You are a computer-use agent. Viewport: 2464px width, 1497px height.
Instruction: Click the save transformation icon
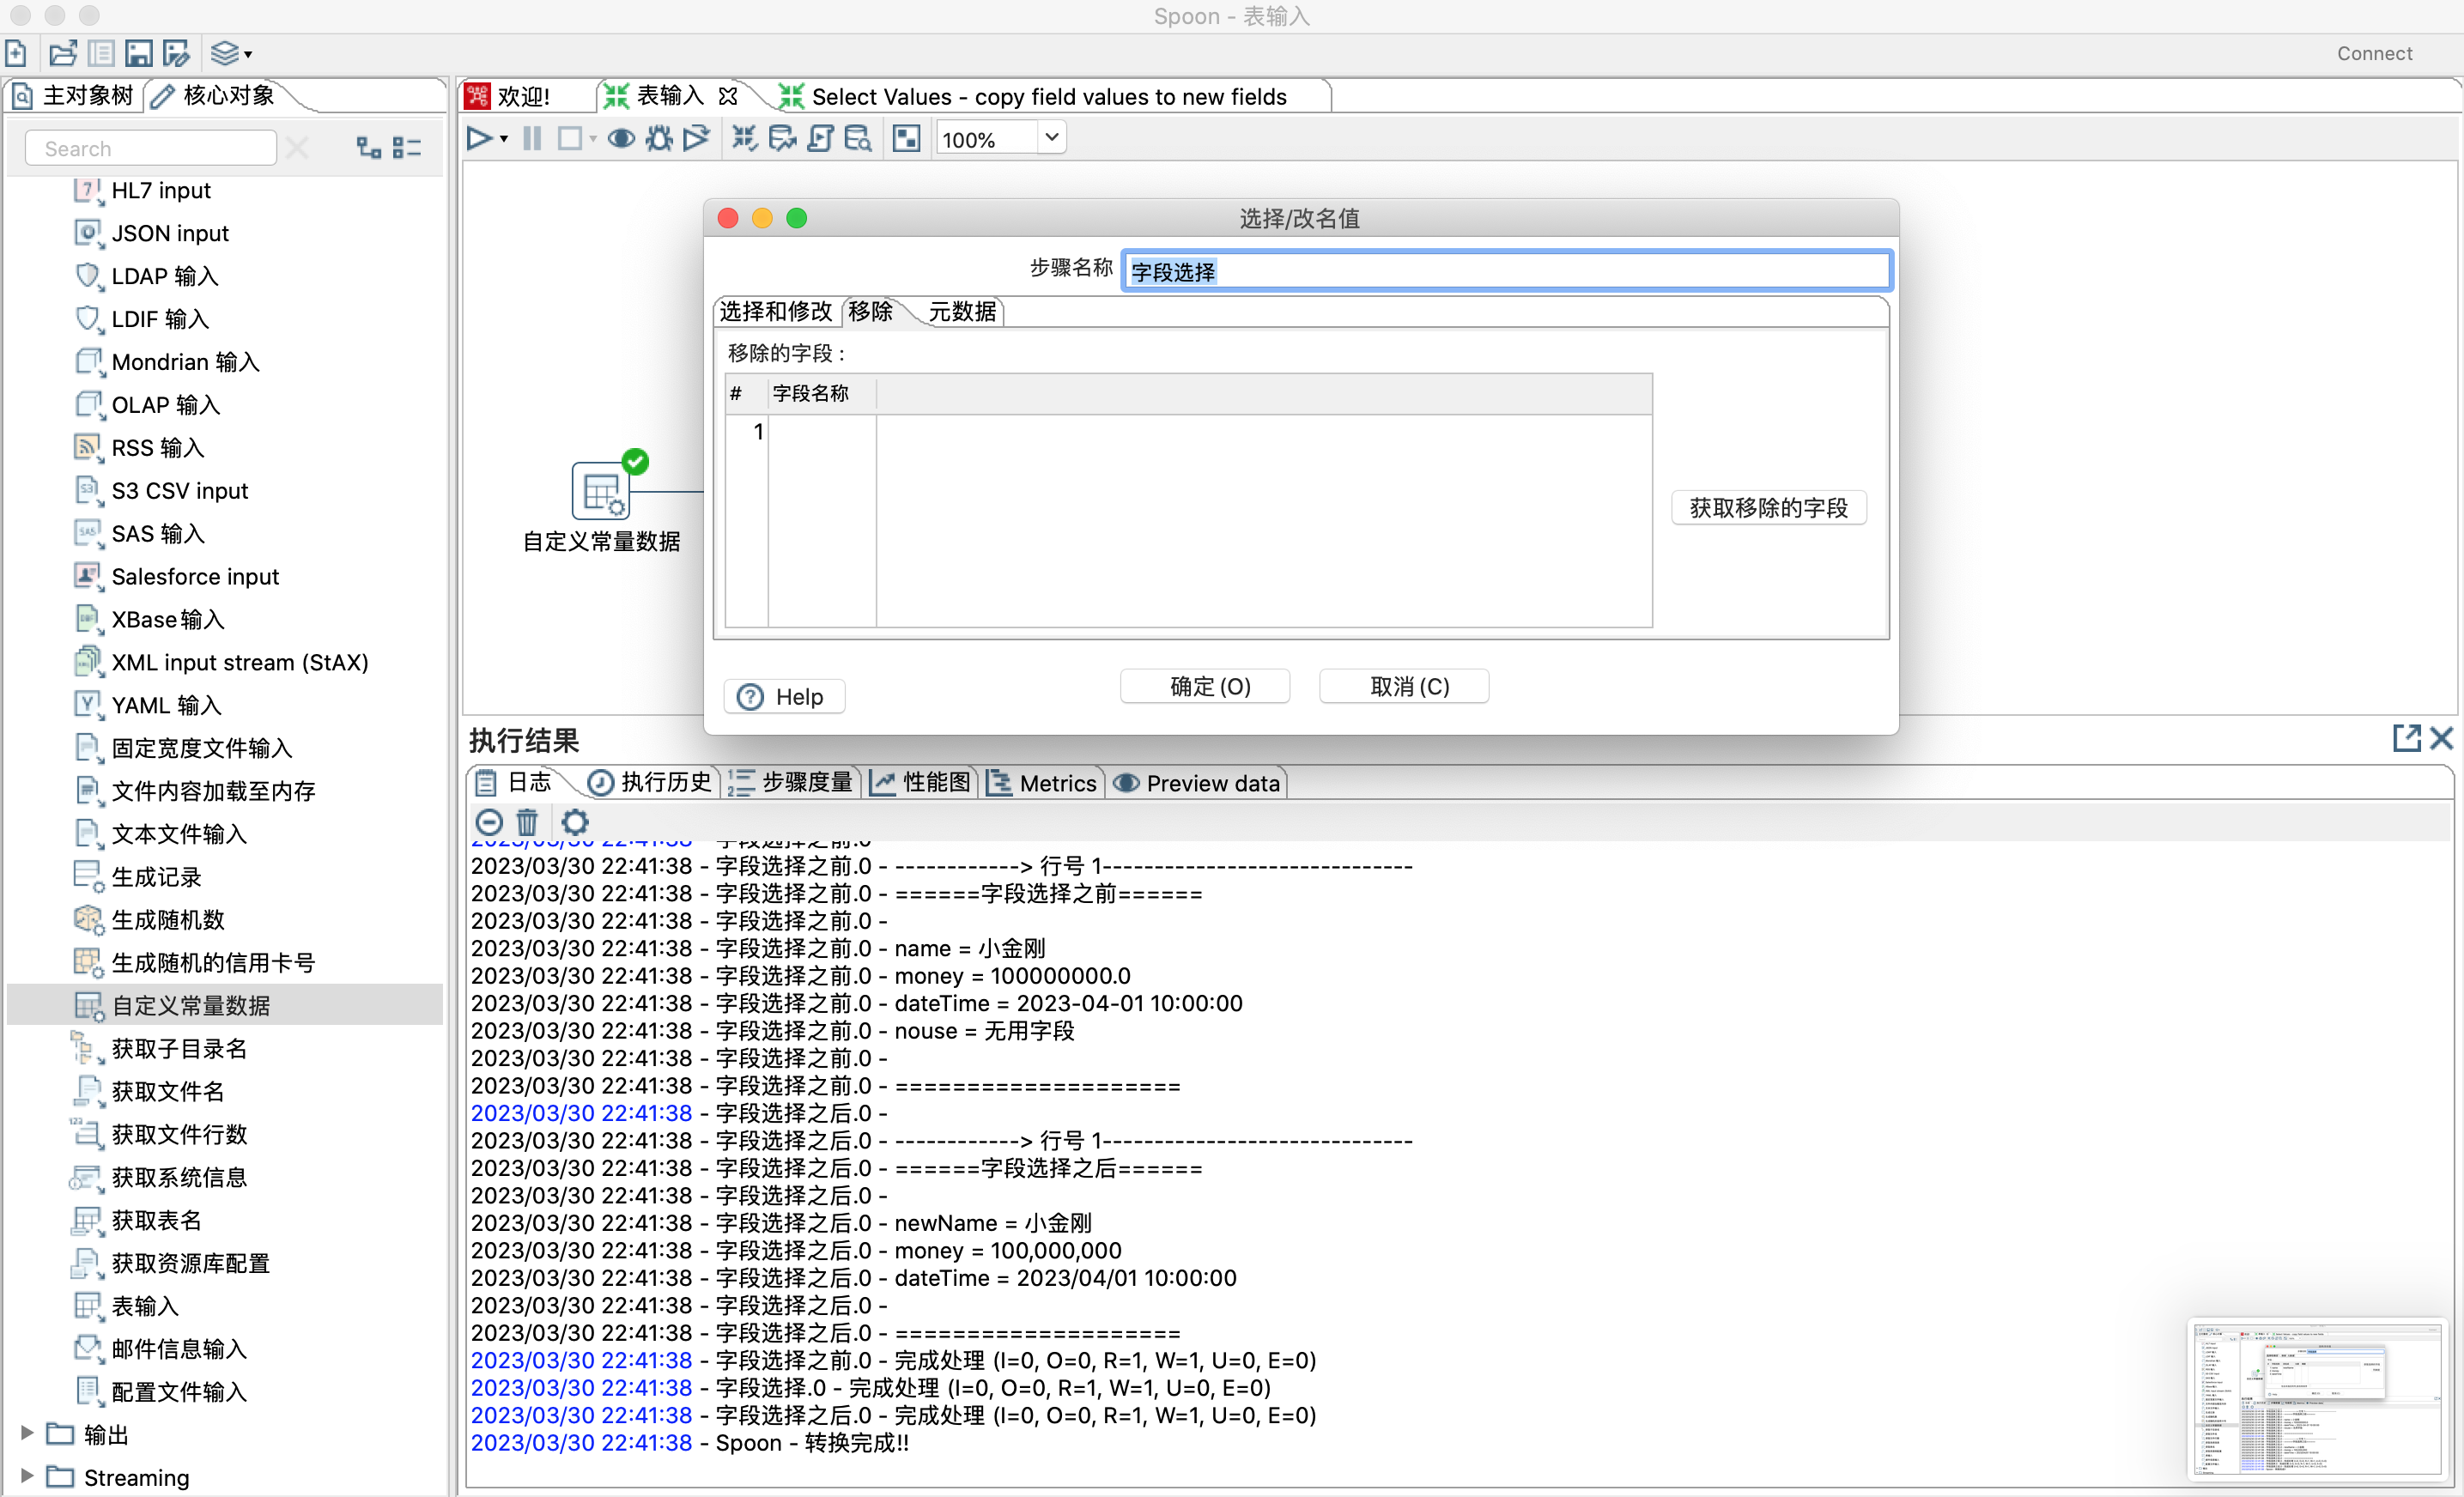tap(139, 53)
